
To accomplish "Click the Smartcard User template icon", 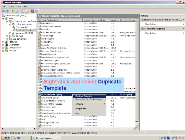I will pyautogui.click(x=40, y=110).
